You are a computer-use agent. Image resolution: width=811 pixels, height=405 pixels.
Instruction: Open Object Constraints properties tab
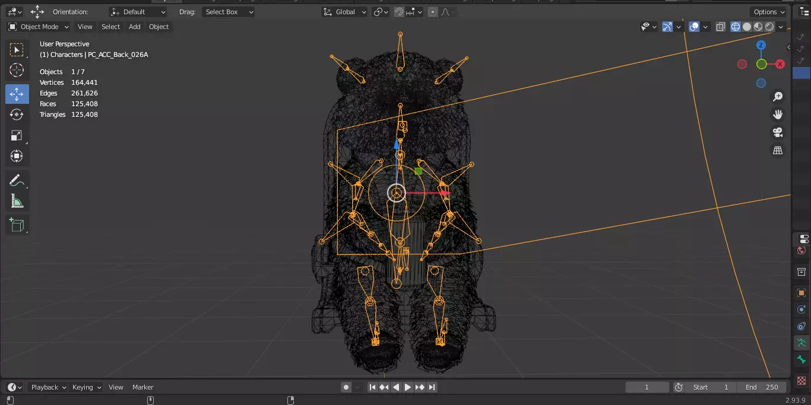coord(802,326)
